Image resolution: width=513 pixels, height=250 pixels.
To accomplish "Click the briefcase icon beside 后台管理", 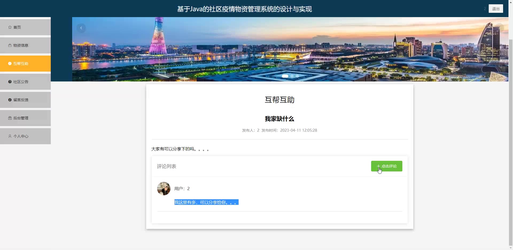I will [10, 118].
